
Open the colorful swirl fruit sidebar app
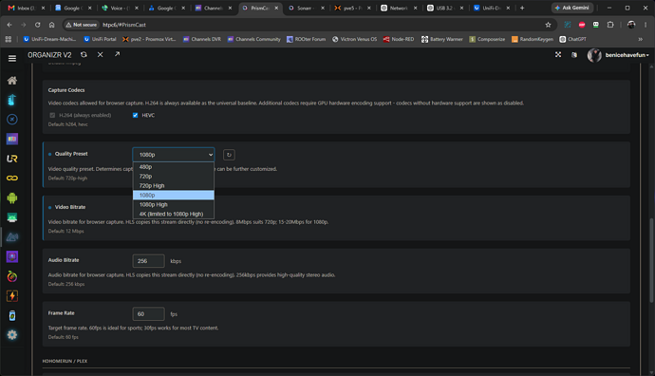click(x=12, y=276)
